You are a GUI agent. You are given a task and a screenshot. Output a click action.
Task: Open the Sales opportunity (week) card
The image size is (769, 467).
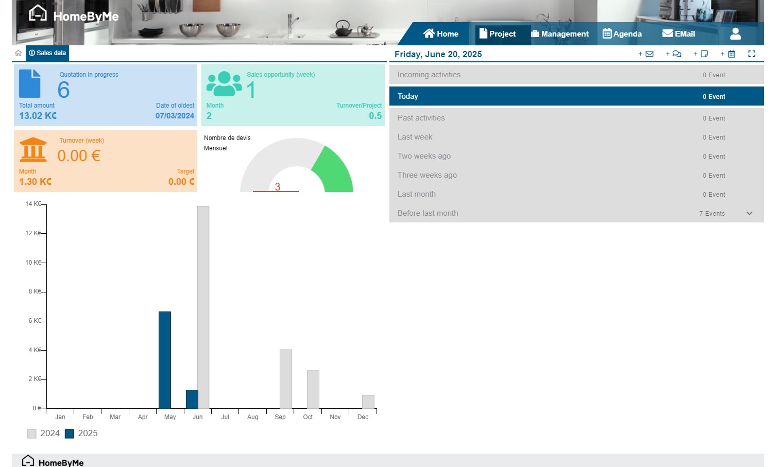[293, 95]
